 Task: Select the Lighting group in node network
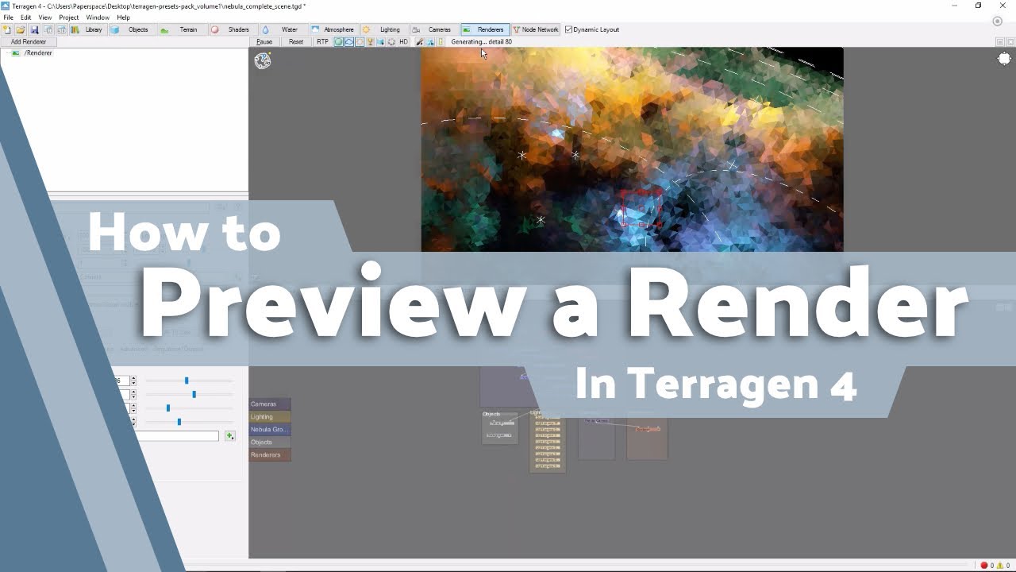point(270,416)
